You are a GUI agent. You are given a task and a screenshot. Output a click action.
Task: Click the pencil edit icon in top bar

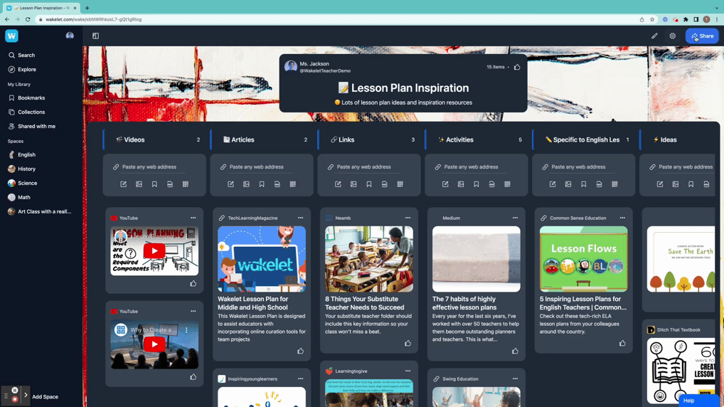(654, 36)
